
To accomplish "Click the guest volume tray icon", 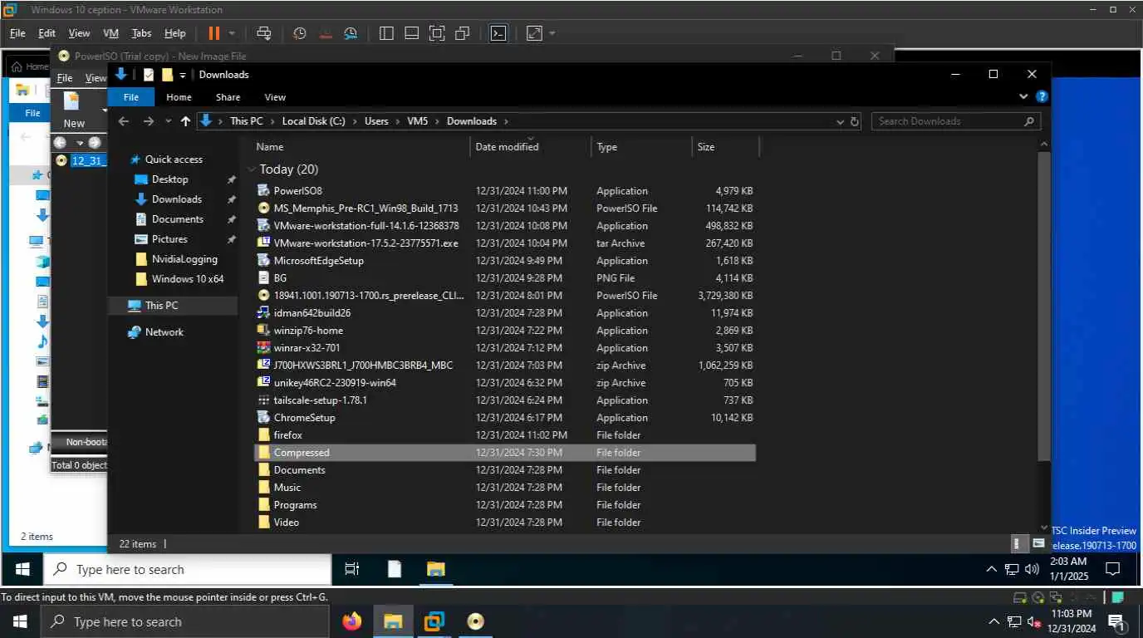I will [1033, 569].
